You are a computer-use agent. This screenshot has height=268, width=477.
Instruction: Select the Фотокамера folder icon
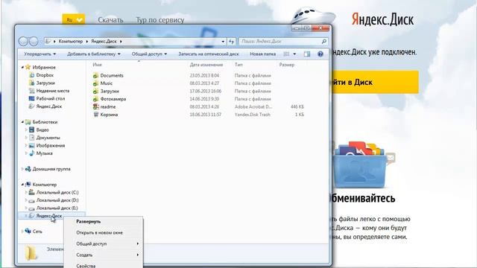pos(95,99)
